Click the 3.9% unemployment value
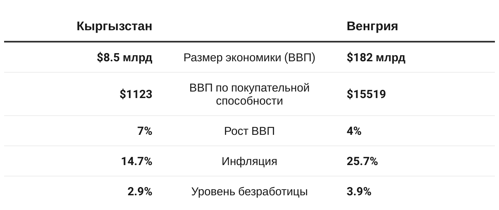 tap(359, 192)
